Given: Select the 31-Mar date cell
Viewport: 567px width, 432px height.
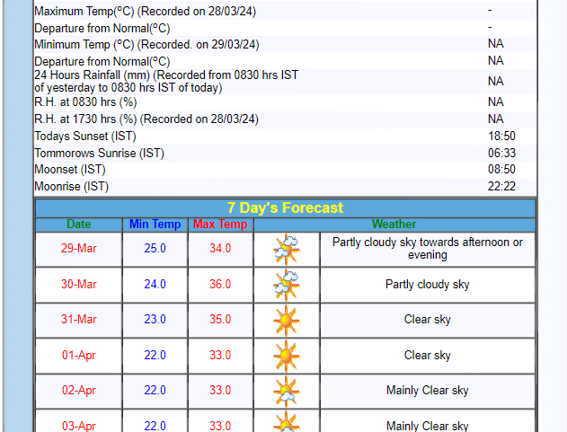Looking at the screenshot, I should click(x=79, y=320).
